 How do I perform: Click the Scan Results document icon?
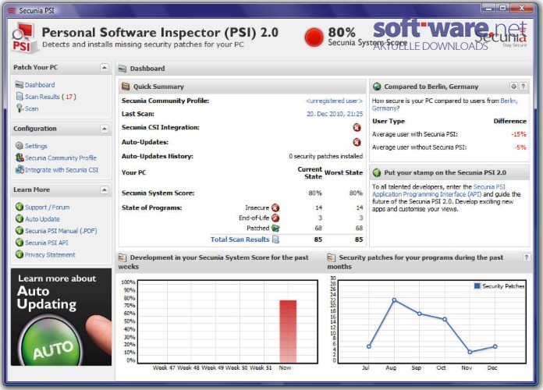pos(20,96)
